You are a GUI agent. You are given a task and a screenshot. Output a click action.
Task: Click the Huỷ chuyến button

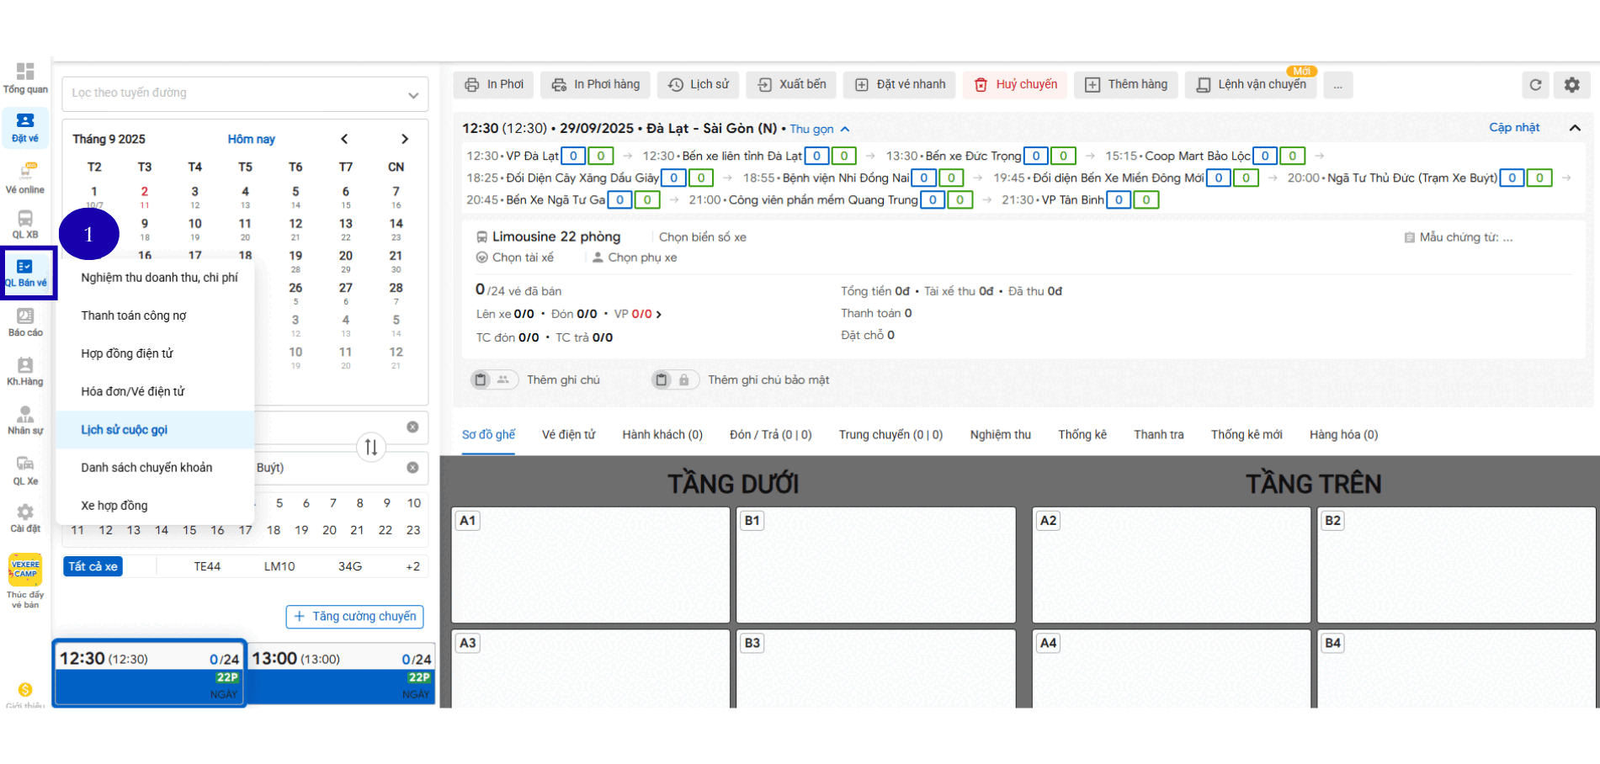[x=1016, y=85]
